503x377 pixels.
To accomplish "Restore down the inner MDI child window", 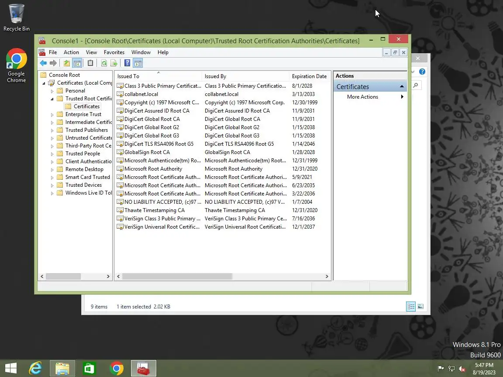I will (x=395, y=52).
